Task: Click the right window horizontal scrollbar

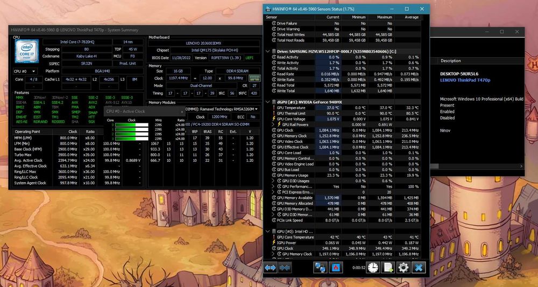Action: click(477, 166)
